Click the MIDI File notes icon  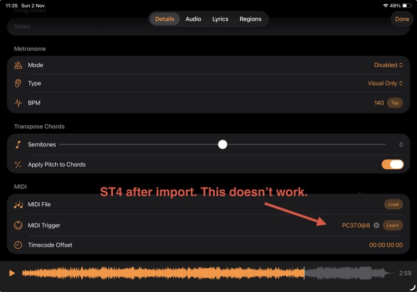click(x=18, y=204)
